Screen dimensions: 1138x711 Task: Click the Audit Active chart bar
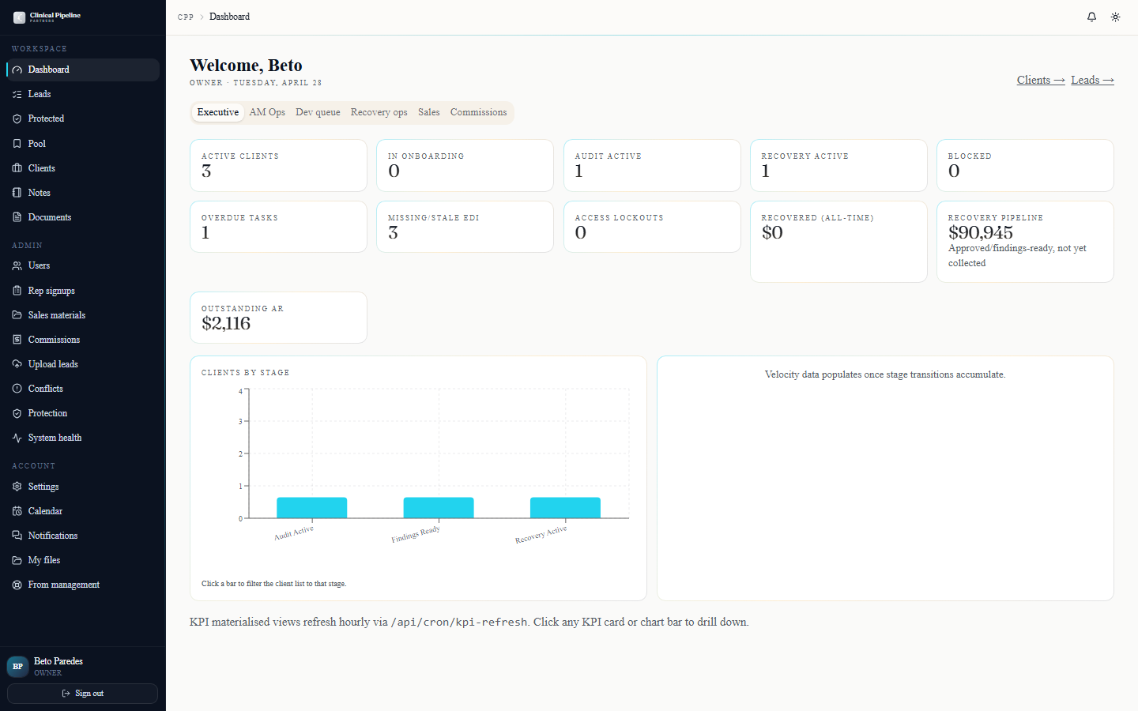tap(312, 508)
